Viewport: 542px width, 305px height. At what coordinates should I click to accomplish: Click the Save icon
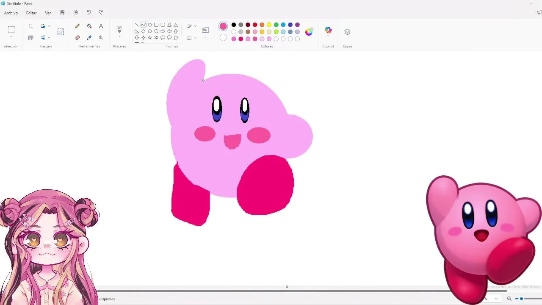(62, 13)
